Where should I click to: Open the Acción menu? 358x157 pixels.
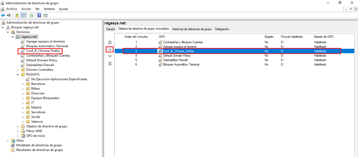point(26,9)
